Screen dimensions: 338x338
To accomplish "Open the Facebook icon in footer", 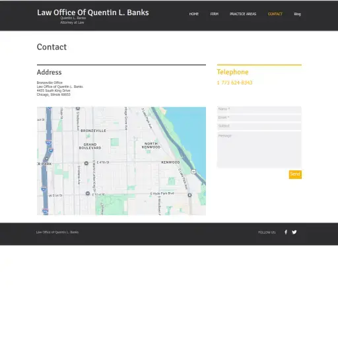I will pyautogui.click(x=286, y=232).
